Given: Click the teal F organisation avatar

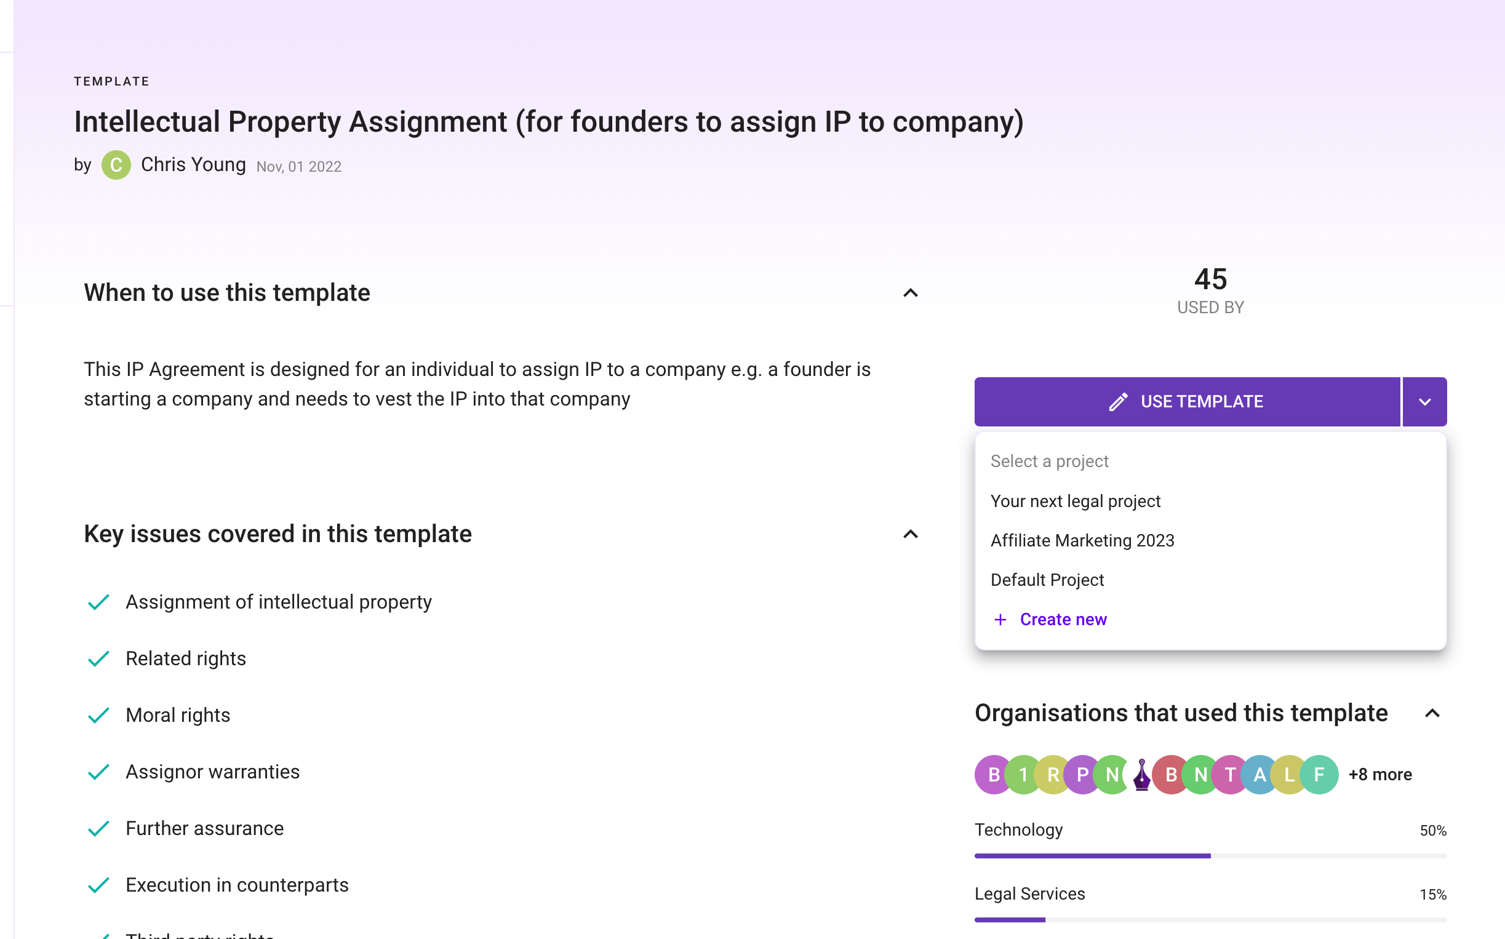Looking at the screenshot, I should tap(1319, 775).
